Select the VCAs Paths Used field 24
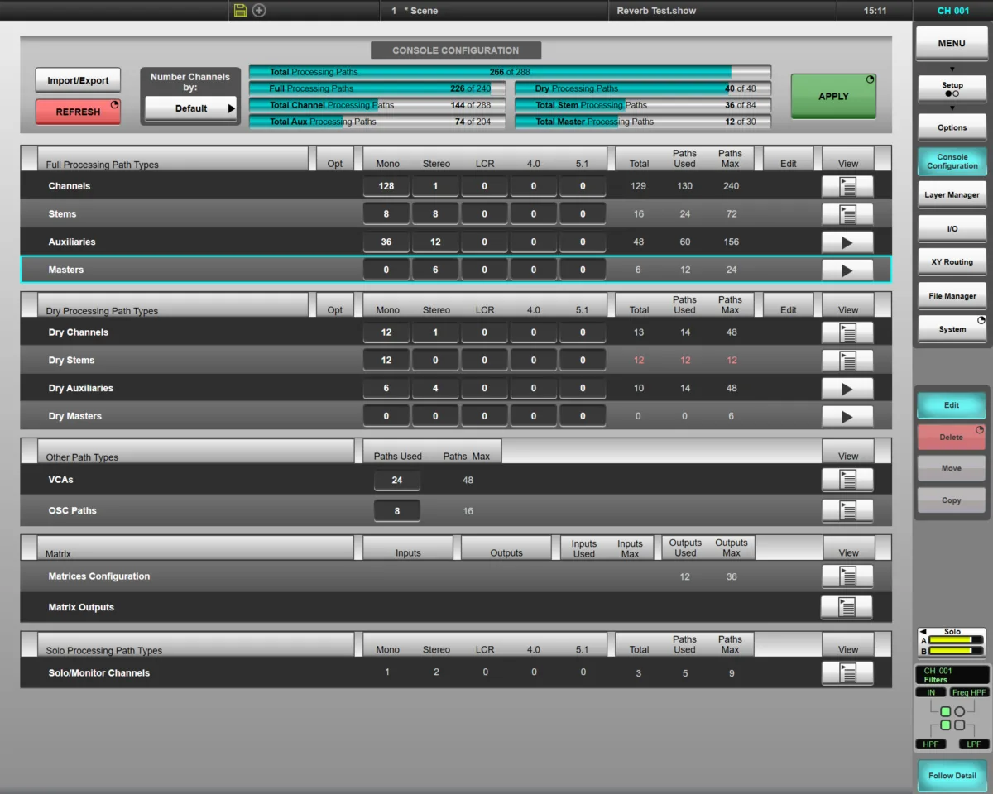The width and height of the screenshot is (993, 794). [397, 481]
